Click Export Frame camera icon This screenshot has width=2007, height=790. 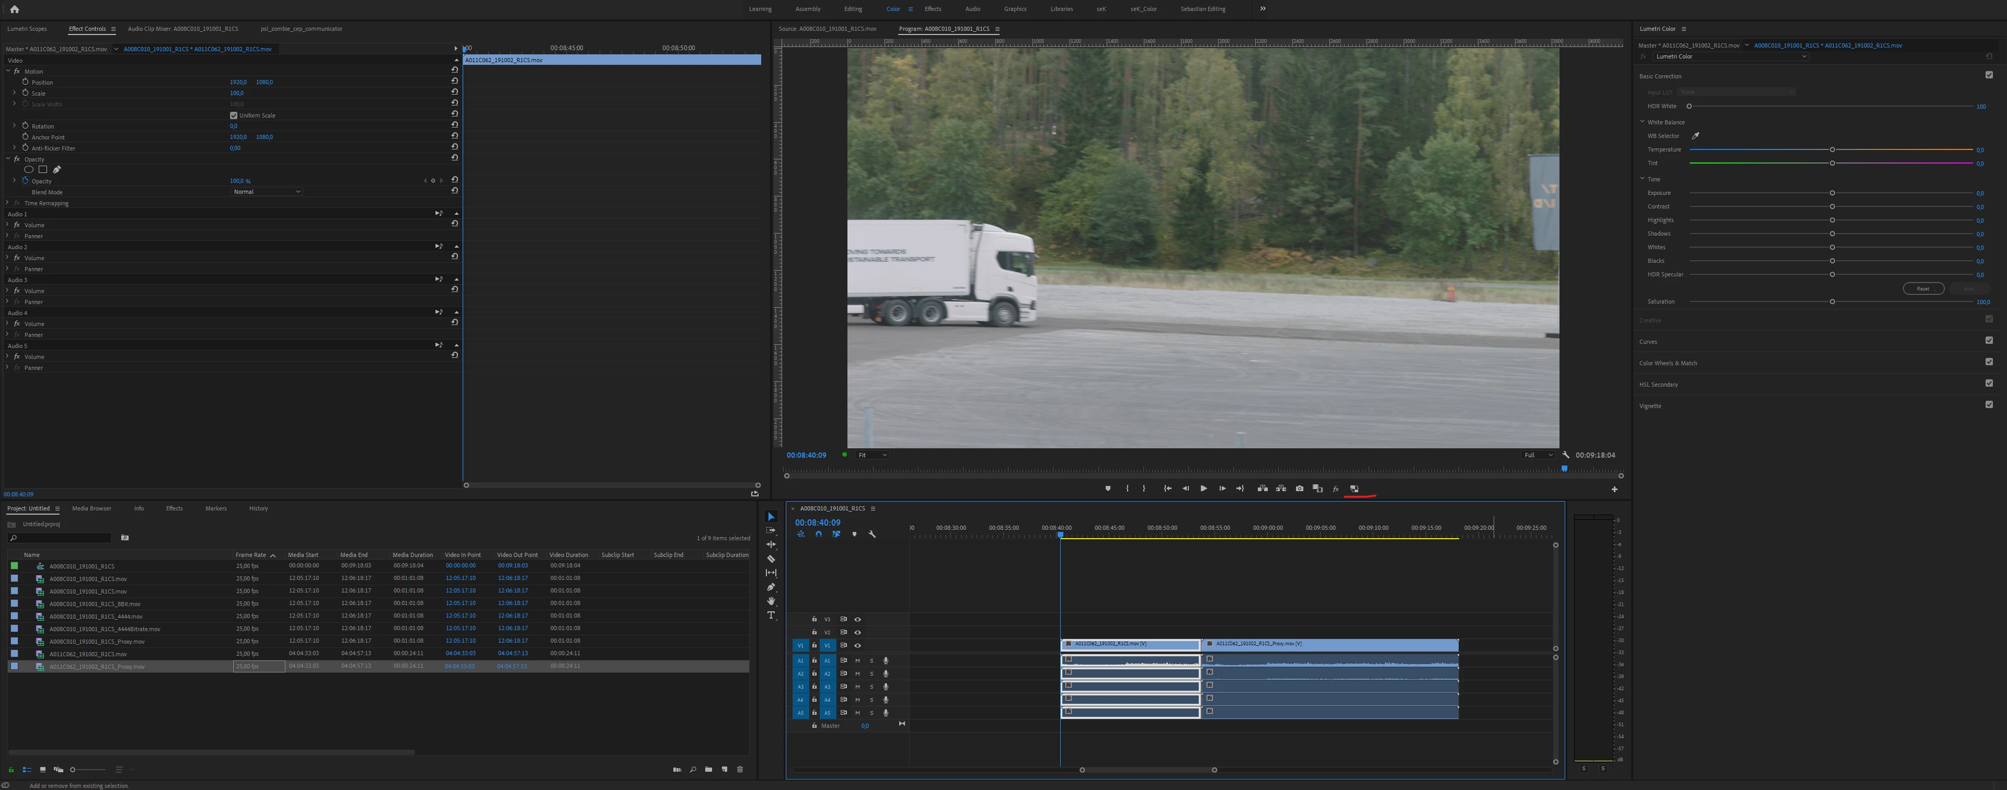pos(1299,489)
